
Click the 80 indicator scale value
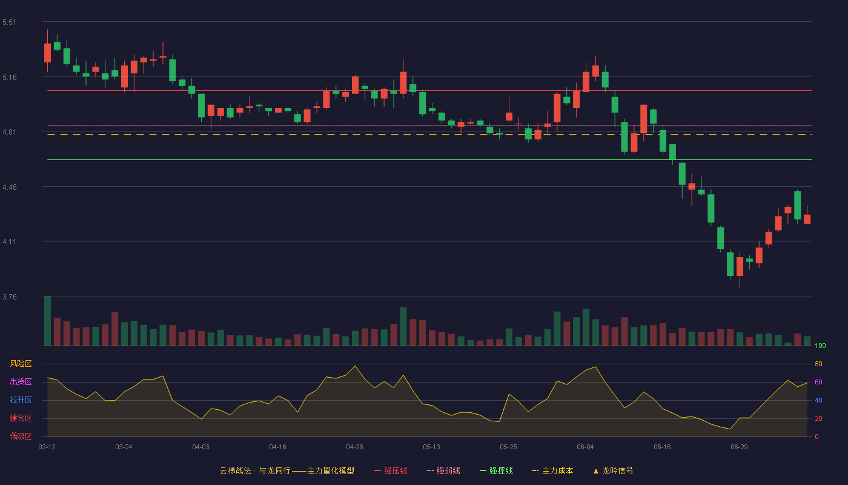[x=818, y=364]
